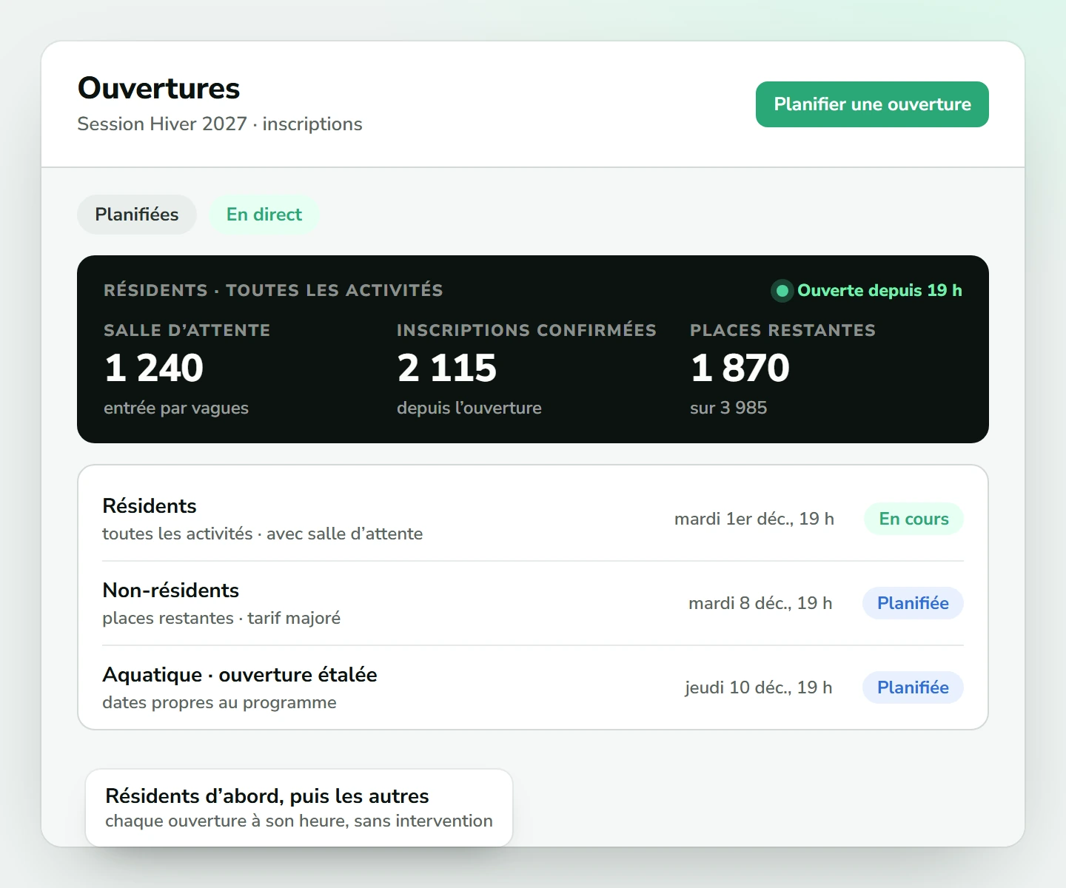1066x888 pixels.
Task: Click the entrée par vagues caption
Action: [x=176, y=408]
